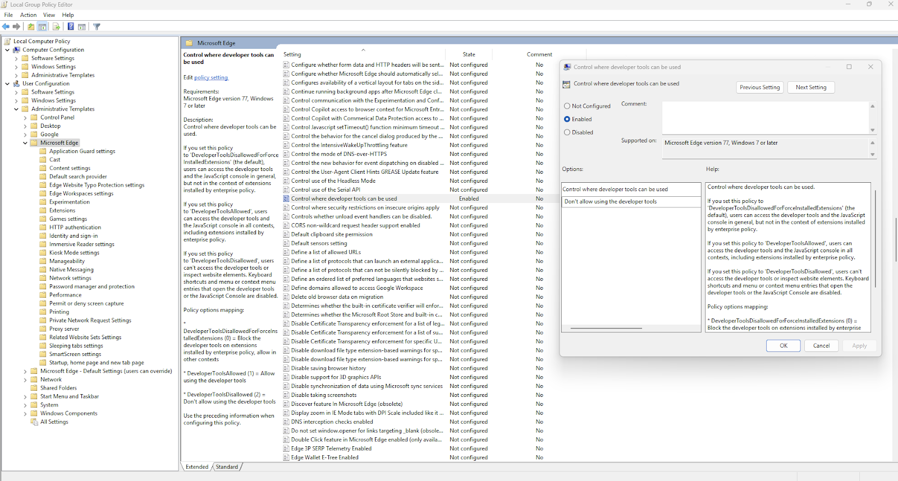Click the Previous Setting button
The height and width of the screenshot is (481, 898).
coord(760,87)
